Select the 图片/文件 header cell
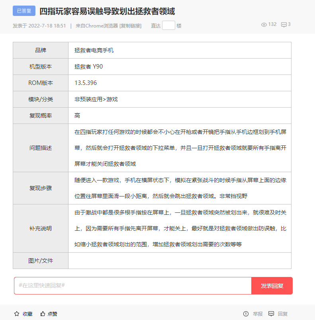 pos(41,261)
